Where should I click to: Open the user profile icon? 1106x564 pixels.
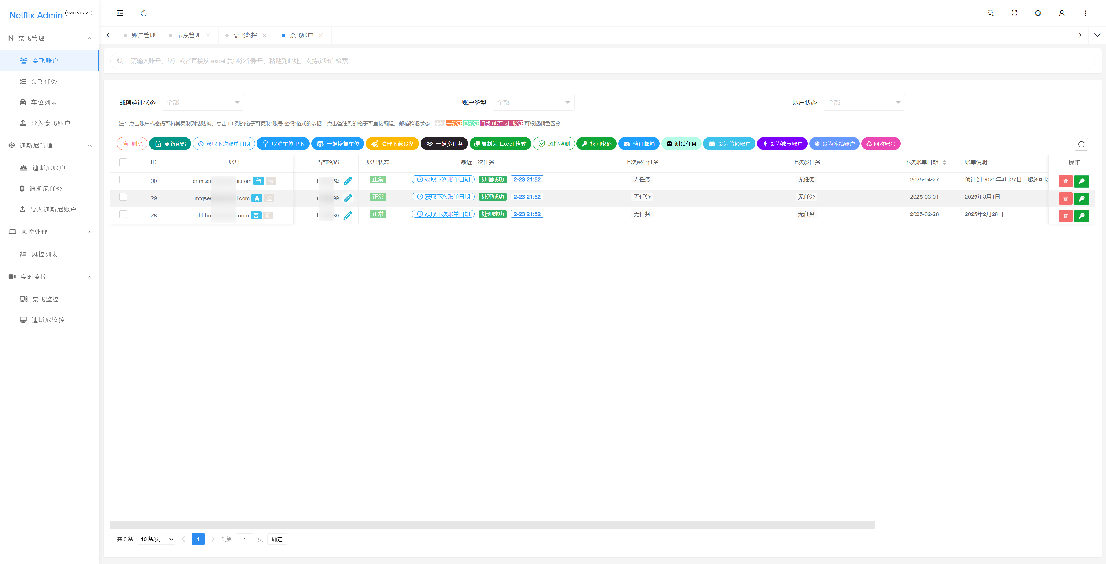click(x=1061, y=13)
